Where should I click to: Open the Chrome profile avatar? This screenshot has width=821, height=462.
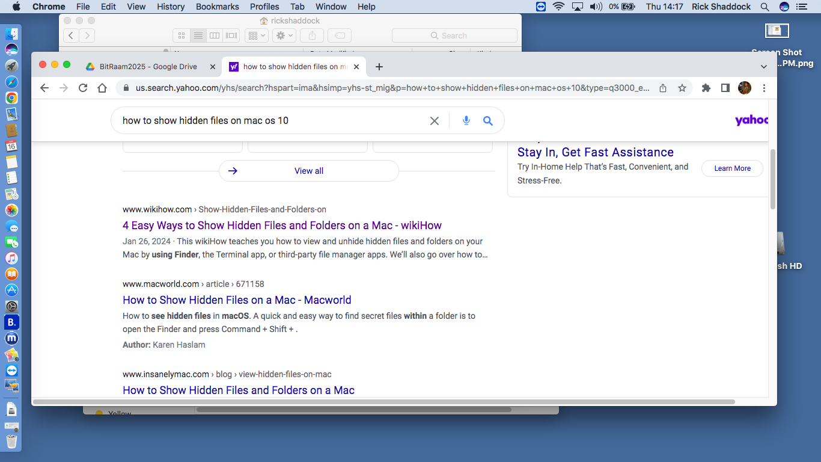745,88
